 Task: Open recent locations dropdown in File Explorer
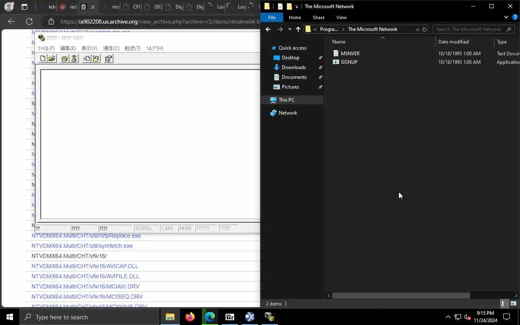pos(289,29)
